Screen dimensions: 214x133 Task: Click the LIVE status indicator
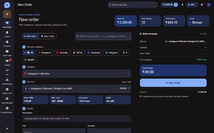(x=203, y=34)
